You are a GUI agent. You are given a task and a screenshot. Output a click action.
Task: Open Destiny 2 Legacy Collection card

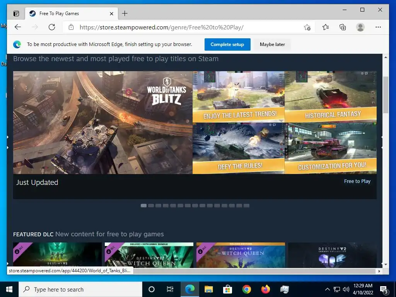coord(332,255)
